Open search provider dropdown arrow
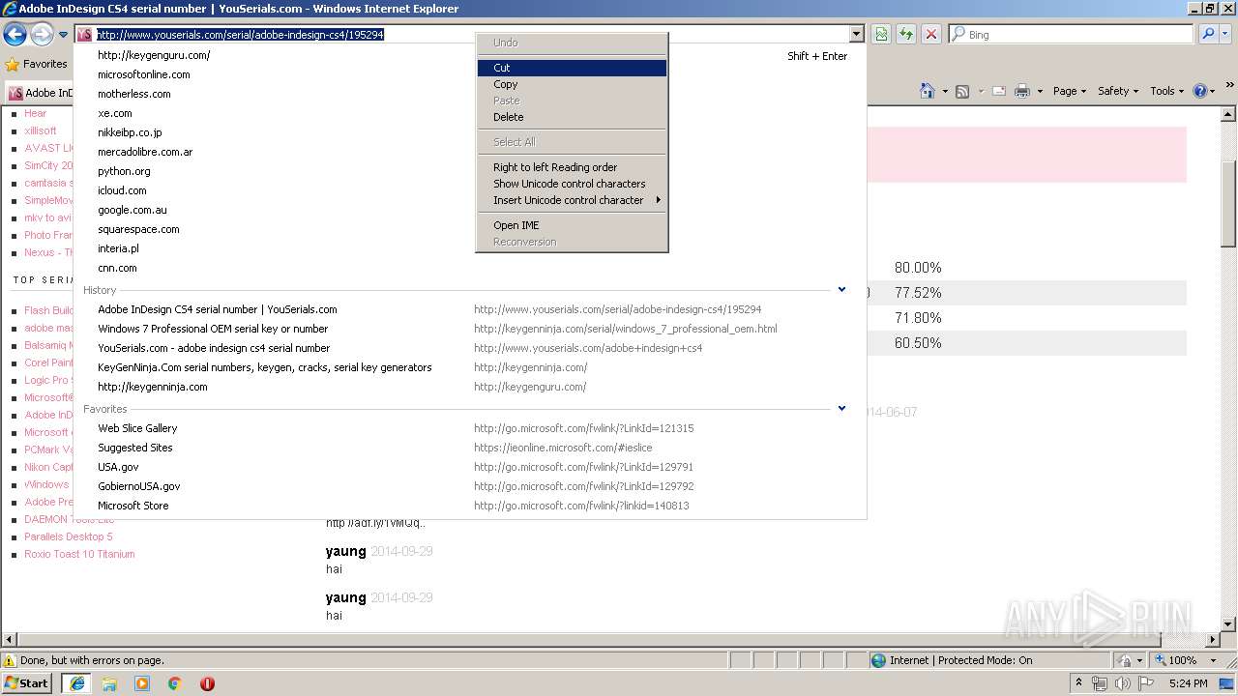Screen dimensions: 1238x696 [x=1227, y=35]
